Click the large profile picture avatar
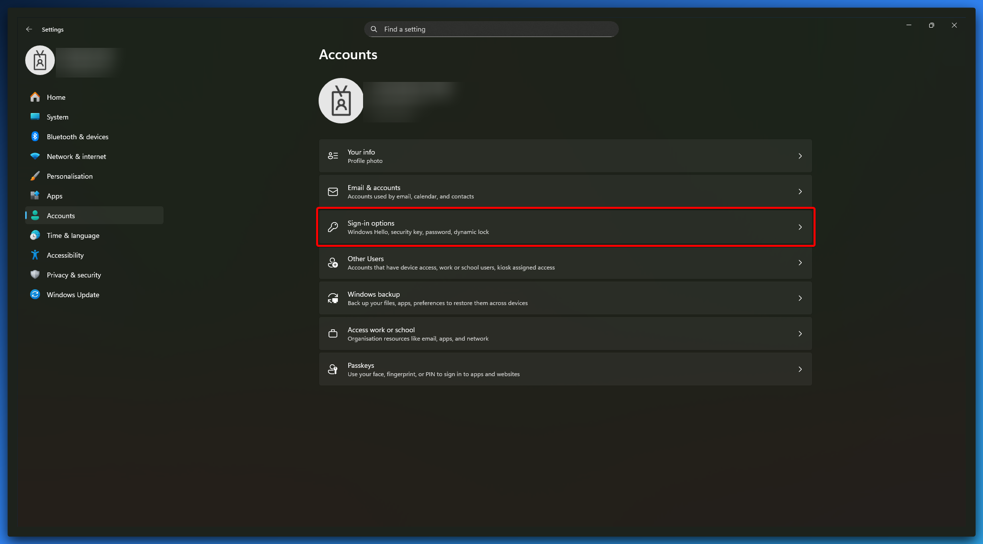 [341, 101]
